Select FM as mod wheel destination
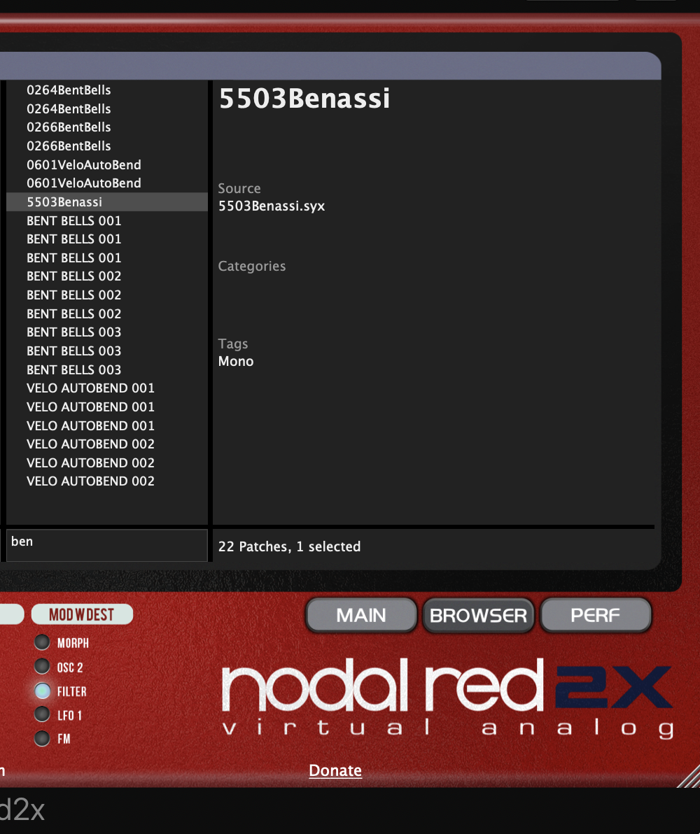The image size is (700, 834). point(42,738)
